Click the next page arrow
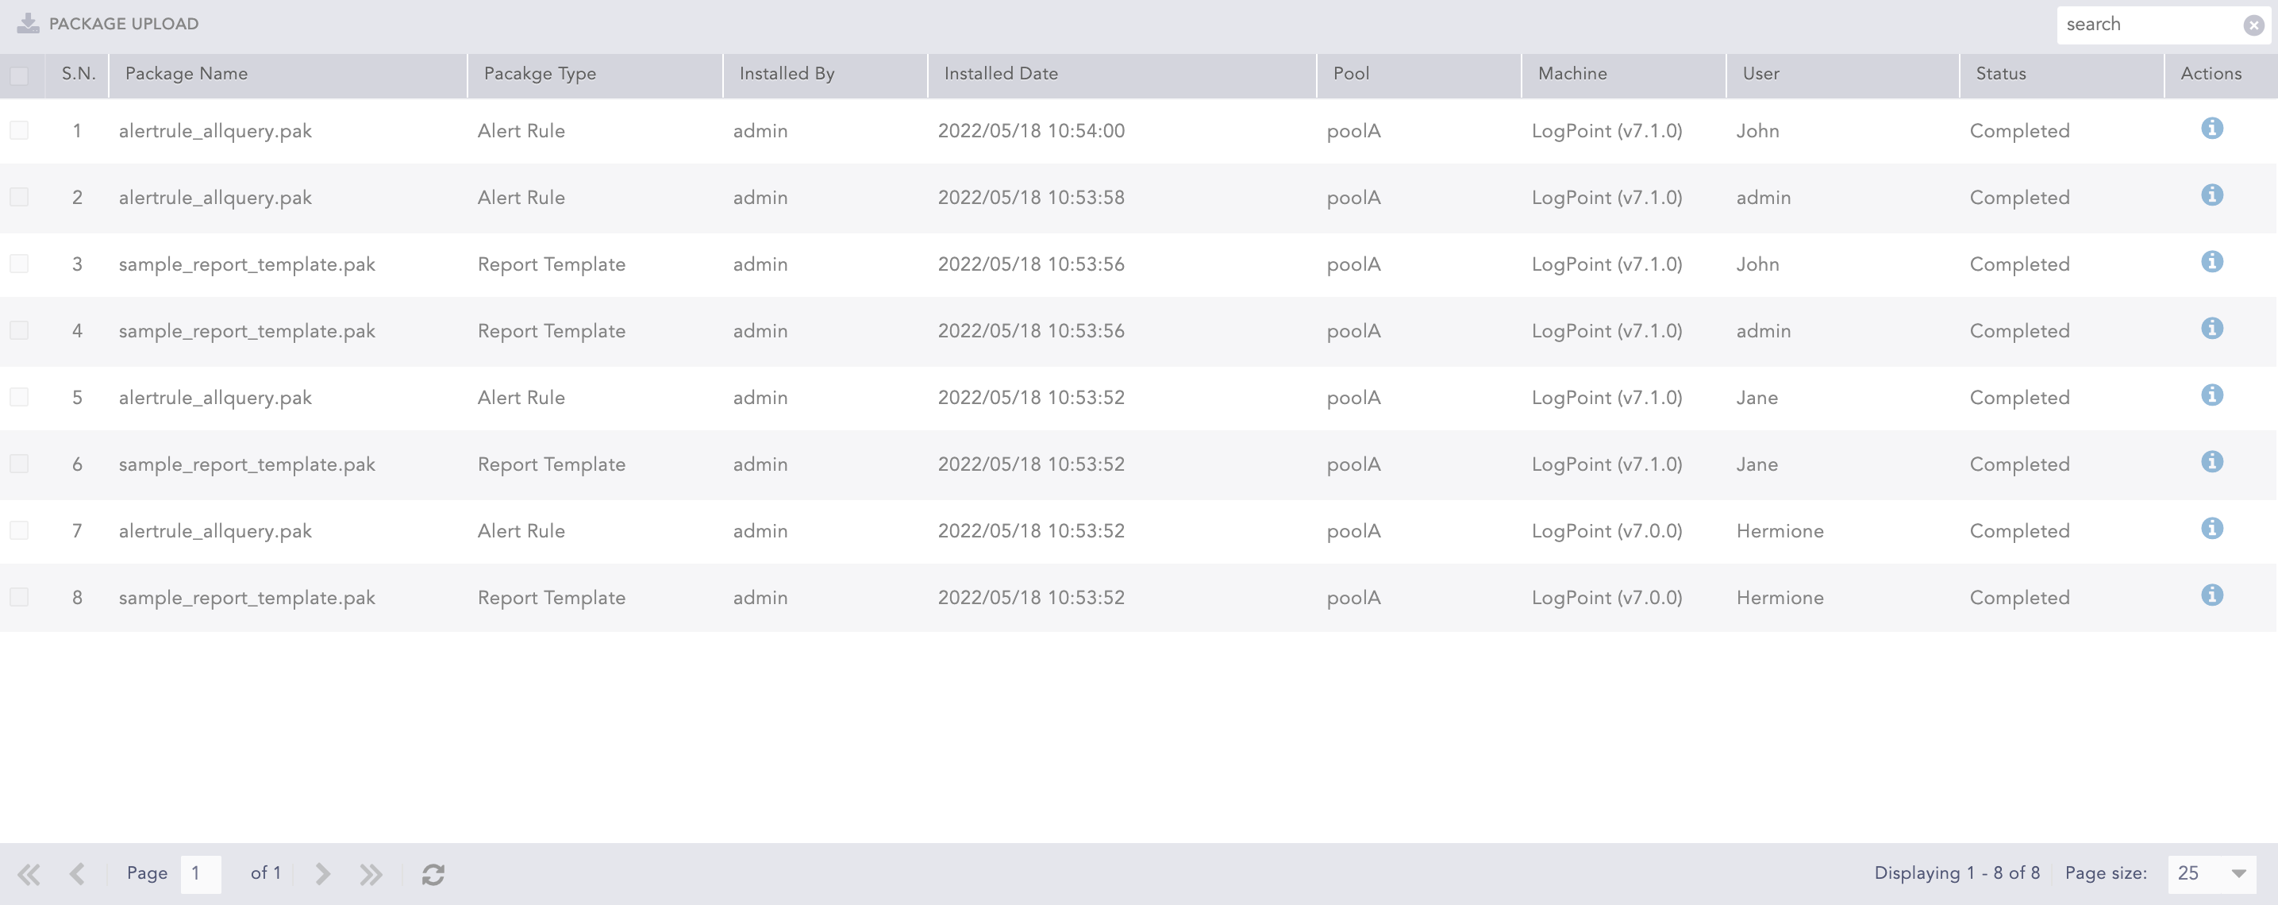The height and width of the screenshot is (905, 2278). tap(322, 874)
